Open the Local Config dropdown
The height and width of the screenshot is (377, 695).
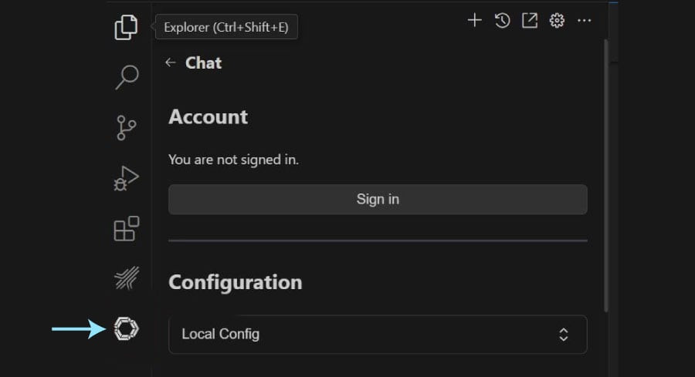click(x=378, y=335)
